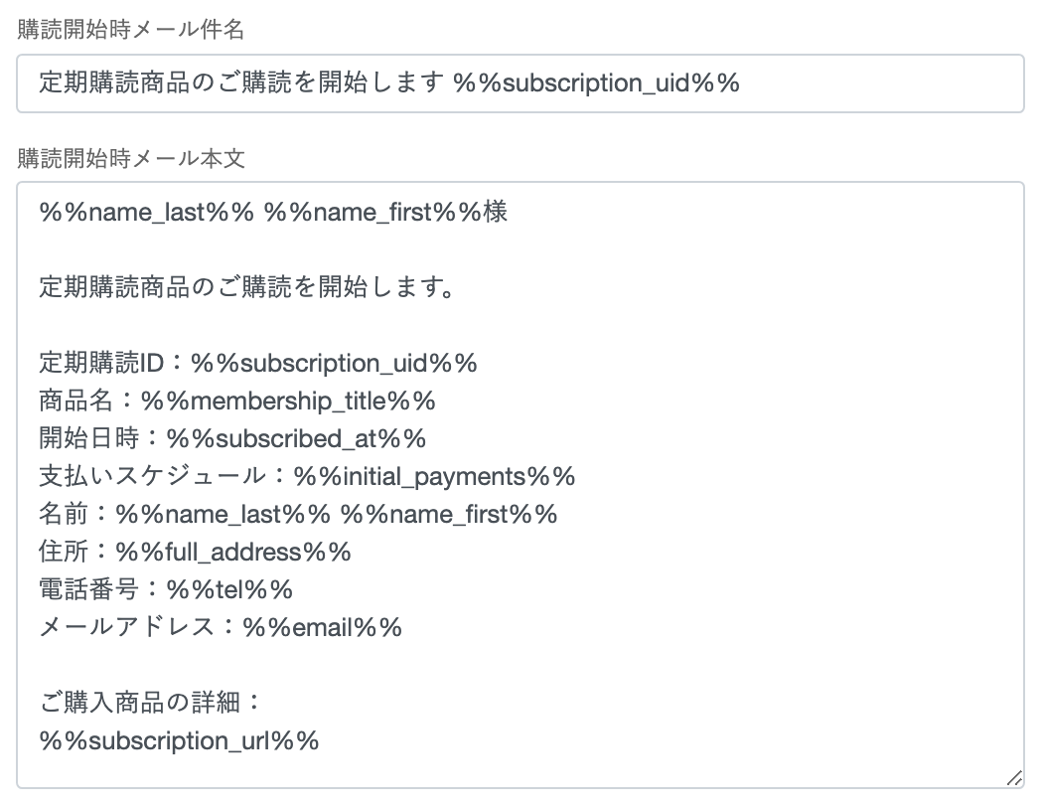Click %%full_address%% placeholder in body
1043x807 pixels.
(x=233, y=553)
